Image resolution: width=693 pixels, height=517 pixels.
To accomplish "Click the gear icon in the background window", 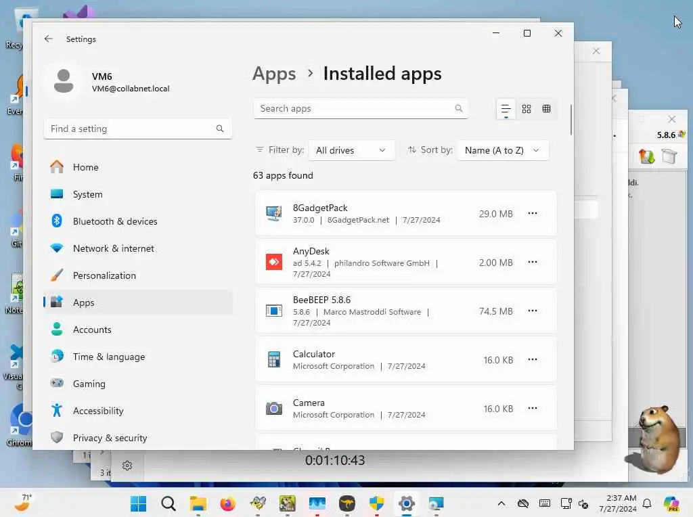I will [127, 466].
